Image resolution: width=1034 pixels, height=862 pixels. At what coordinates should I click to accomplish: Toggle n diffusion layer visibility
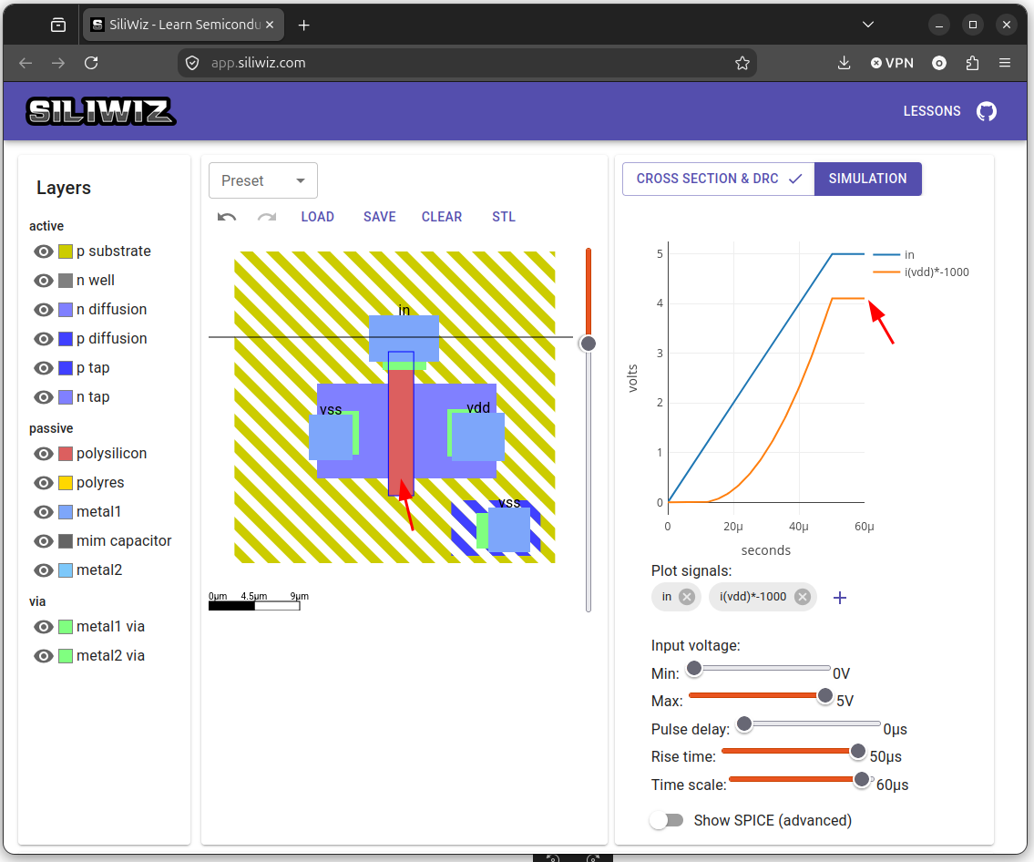click(x=44, y=309)
